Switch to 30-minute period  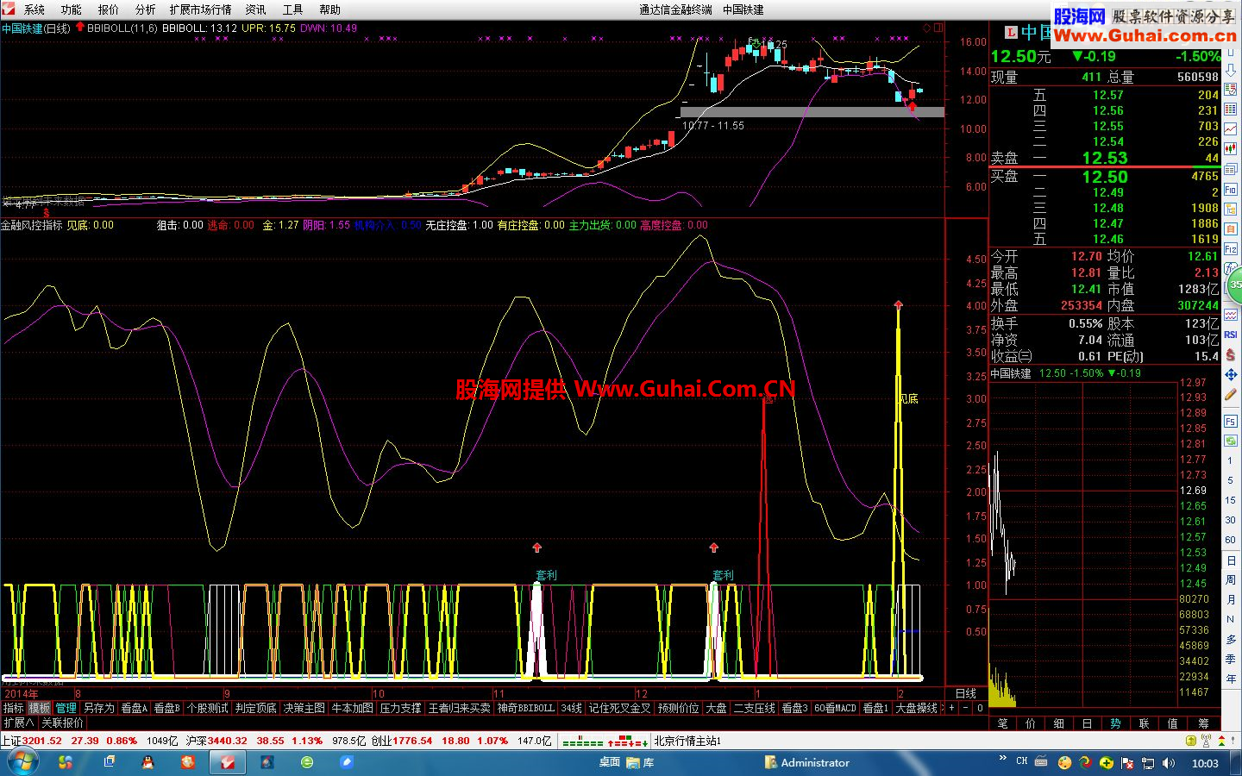click(x=1231, y=520)
